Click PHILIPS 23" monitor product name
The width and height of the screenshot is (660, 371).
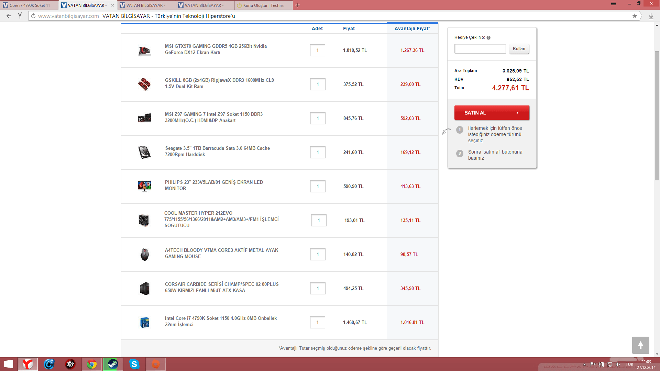[x=214, y=185]
